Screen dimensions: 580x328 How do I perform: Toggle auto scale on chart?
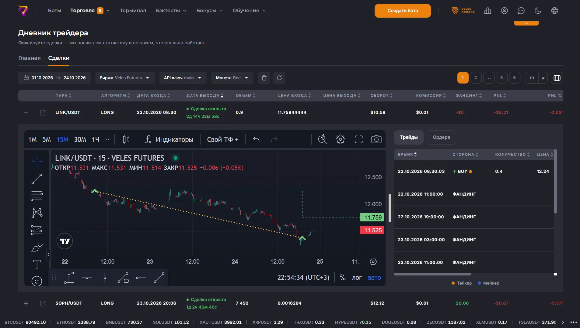click(374, 278)
